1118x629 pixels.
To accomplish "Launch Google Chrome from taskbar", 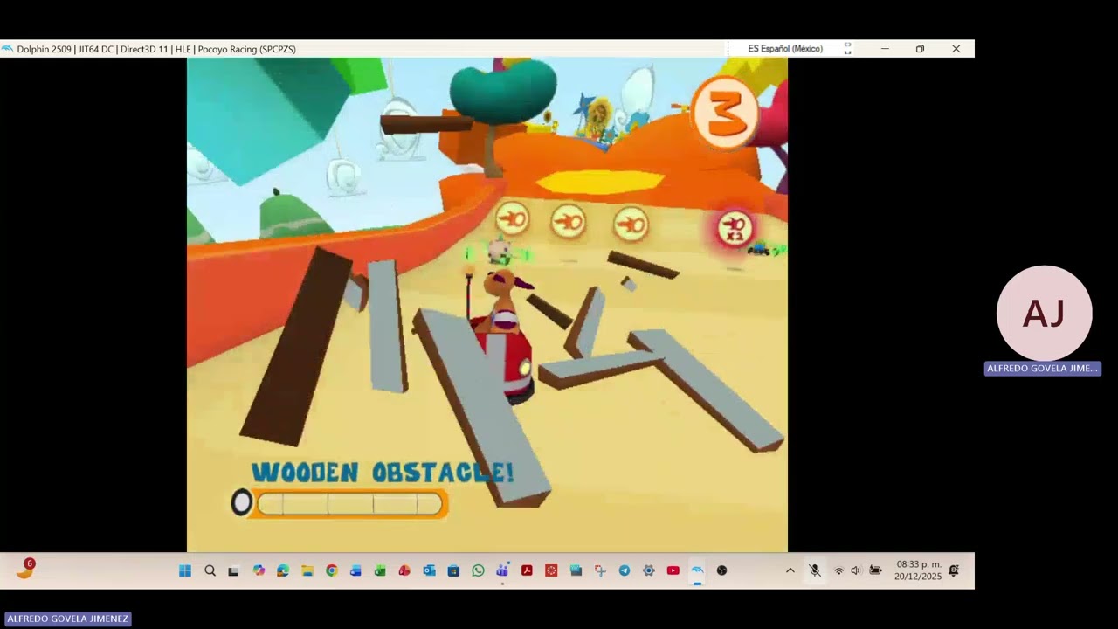I will click(332, 570).
